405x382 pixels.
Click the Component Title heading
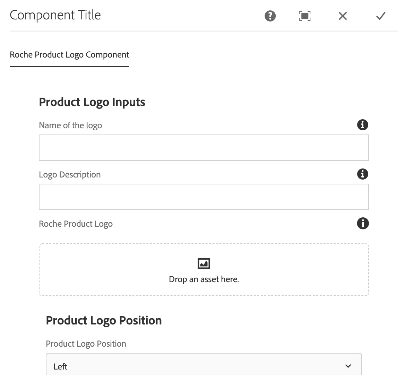[55, 15]
